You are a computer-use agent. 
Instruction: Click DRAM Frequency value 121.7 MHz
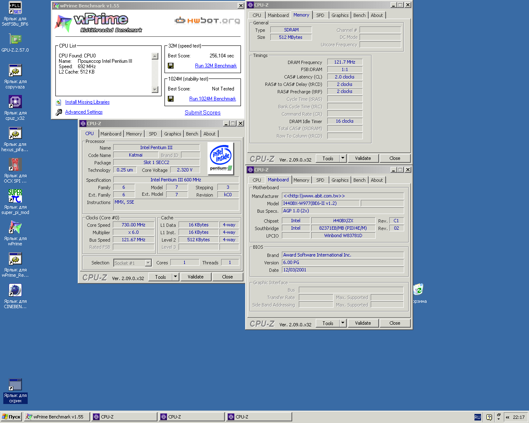pos(345,62)
